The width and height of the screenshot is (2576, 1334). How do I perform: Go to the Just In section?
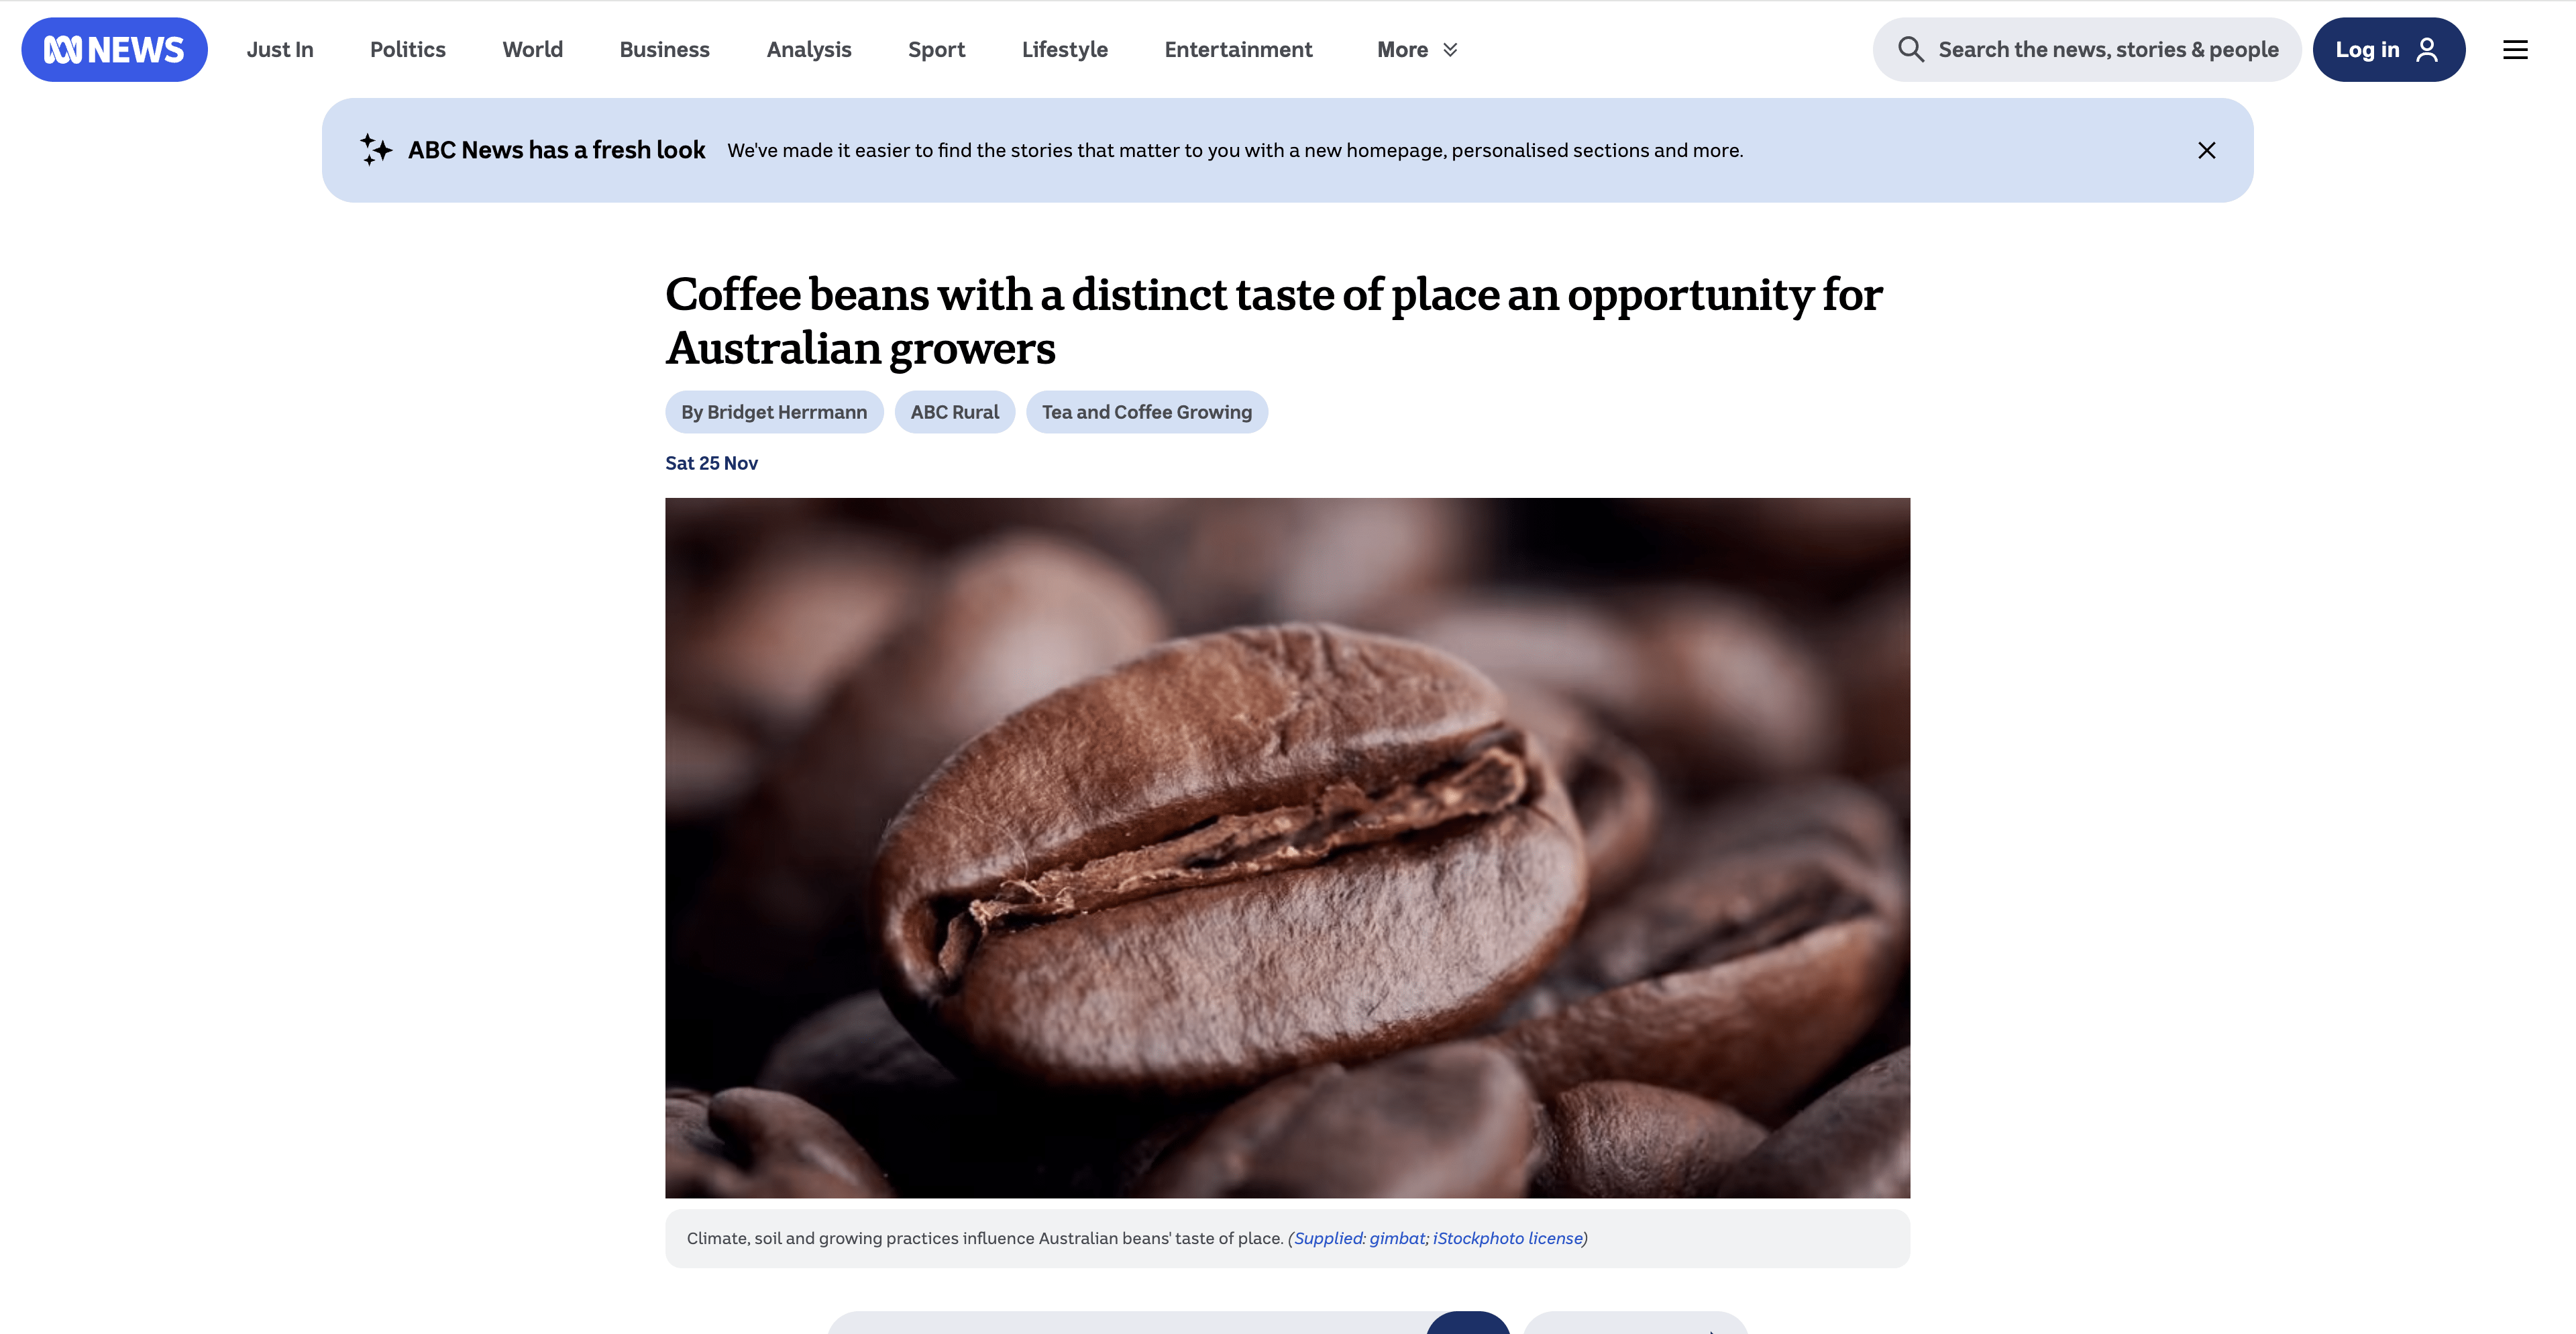(280, 49)
